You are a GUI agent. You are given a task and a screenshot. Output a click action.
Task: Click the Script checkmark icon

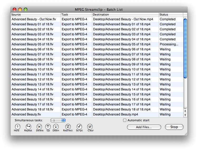[79, 127]
